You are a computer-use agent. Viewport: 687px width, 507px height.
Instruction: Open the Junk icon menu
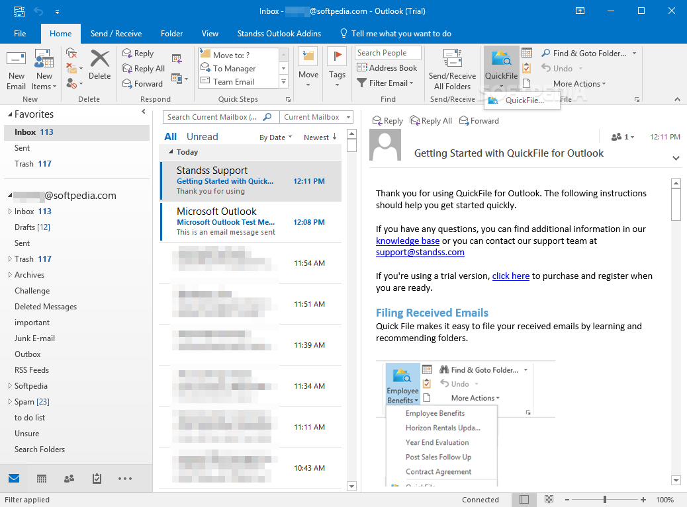(x=74, y=83)
